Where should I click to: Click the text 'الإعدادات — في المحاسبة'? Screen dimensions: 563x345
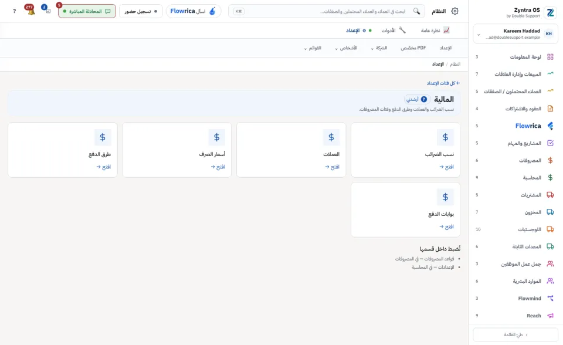[433, 267]
